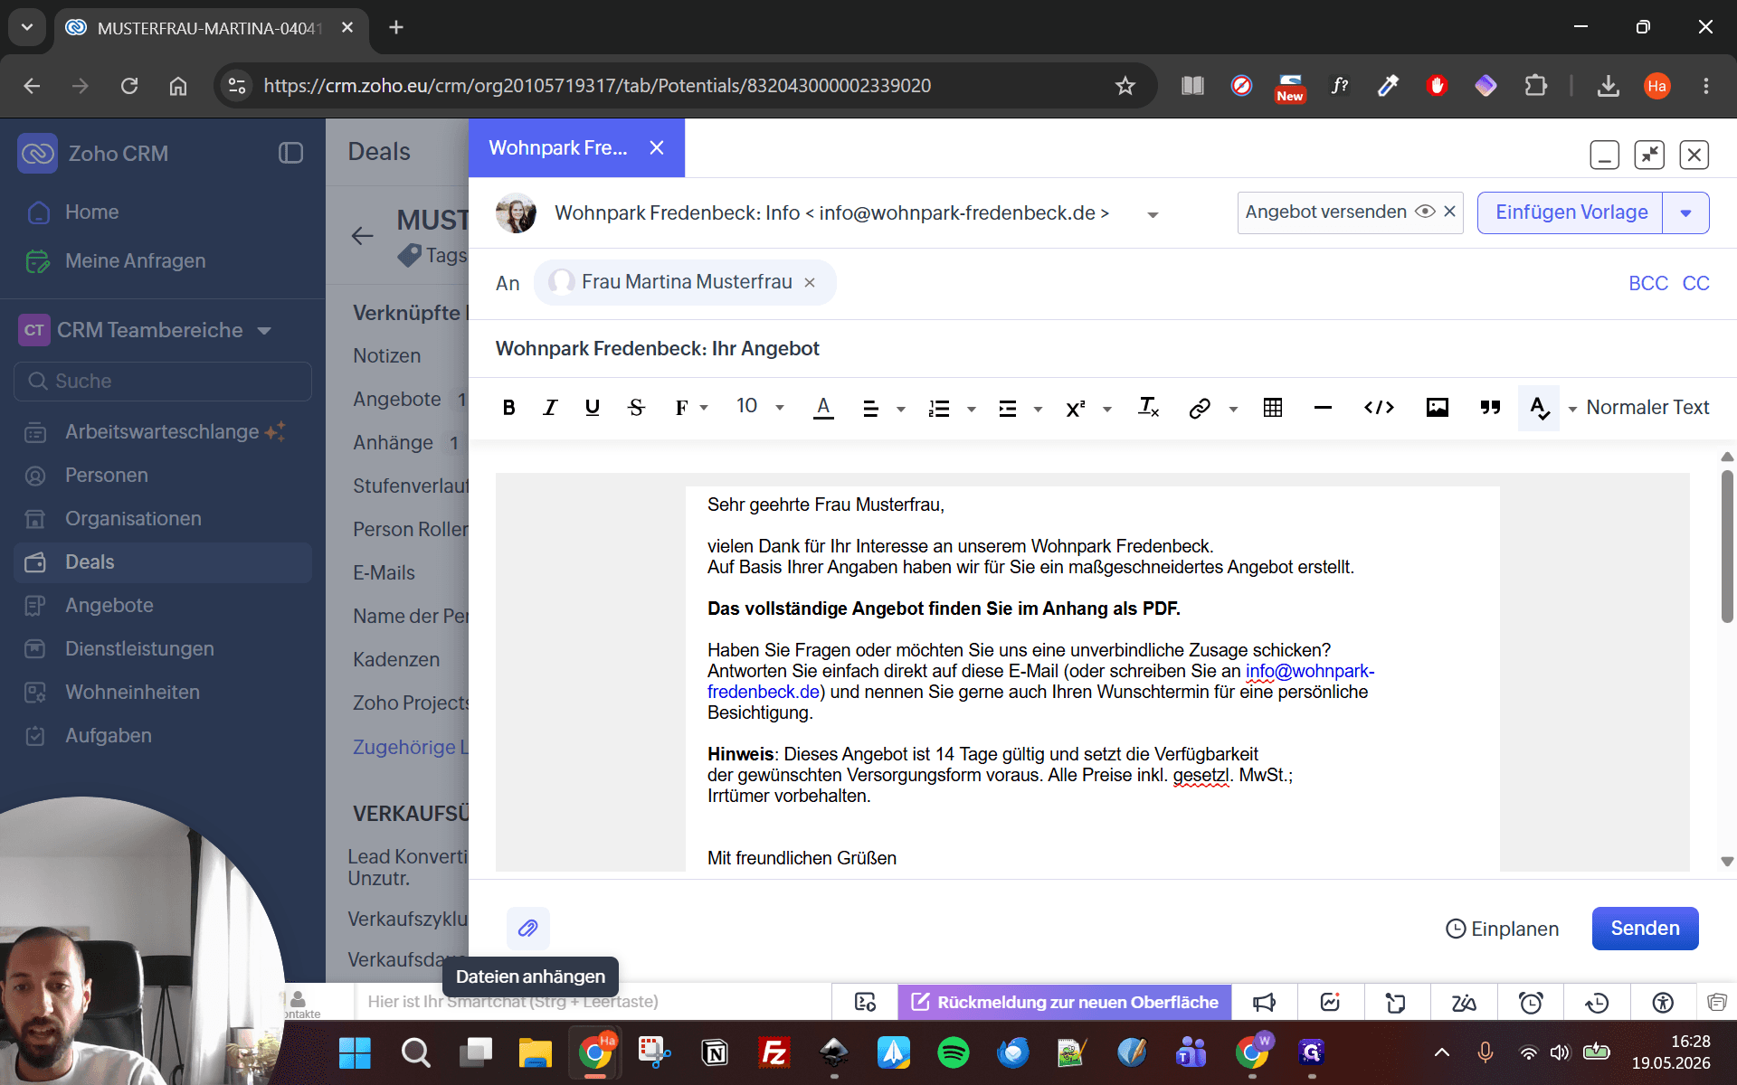The image size is (1737, 1085).
Task: Open HTML source code view
Action: (x=1379, y=408)
